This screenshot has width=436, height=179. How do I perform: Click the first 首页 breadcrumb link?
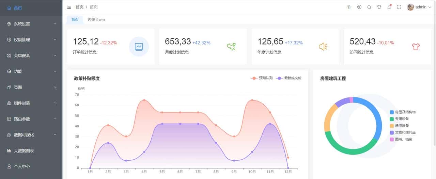[x=79, y=7]
